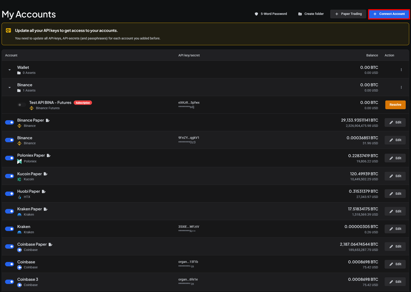This screenshot has height=292, width=411.
Task: Switch off the Huobi Paper account
Action: [10, 194]
